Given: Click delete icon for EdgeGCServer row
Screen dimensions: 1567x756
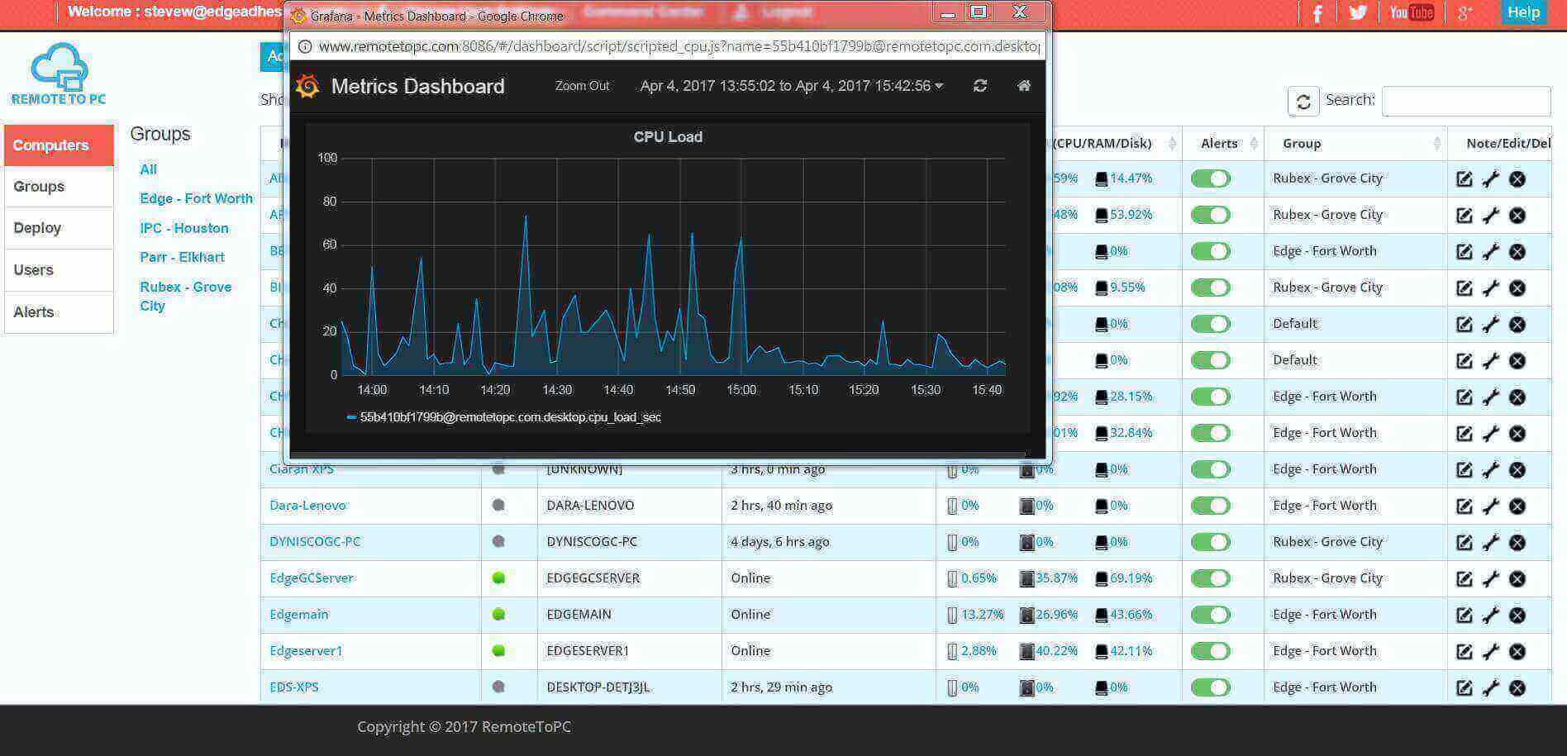Looking at the screenshot, I should coord(1517,578).
